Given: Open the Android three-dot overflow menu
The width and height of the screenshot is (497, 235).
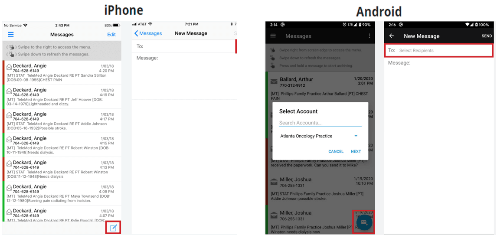Looking at the screenshot, I should [x=369, y=36].
